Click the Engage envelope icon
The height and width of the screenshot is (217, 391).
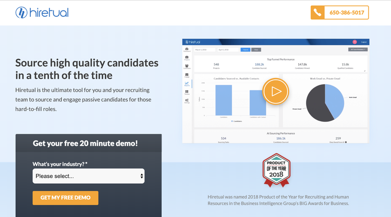pyautogui.click(x=187, y=75)
